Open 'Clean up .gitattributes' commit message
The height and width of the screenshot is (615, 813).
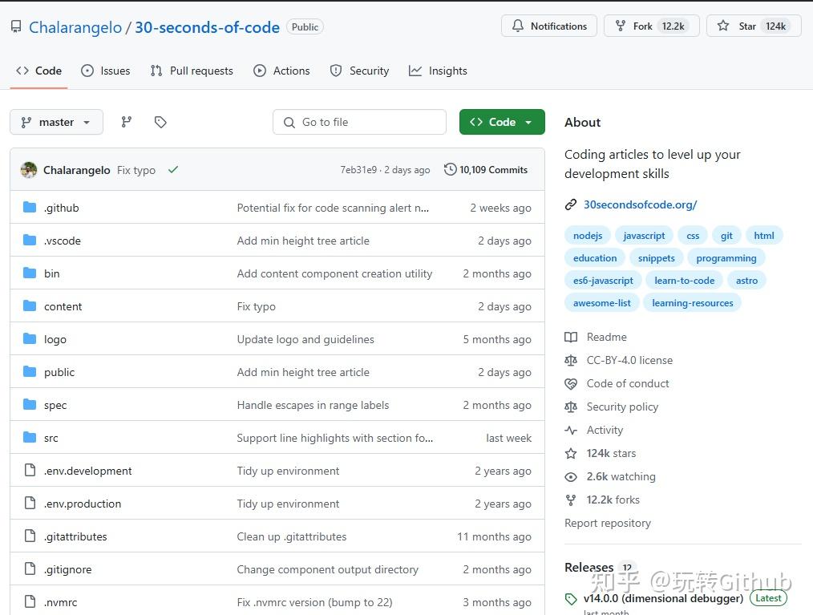[291, 536]
